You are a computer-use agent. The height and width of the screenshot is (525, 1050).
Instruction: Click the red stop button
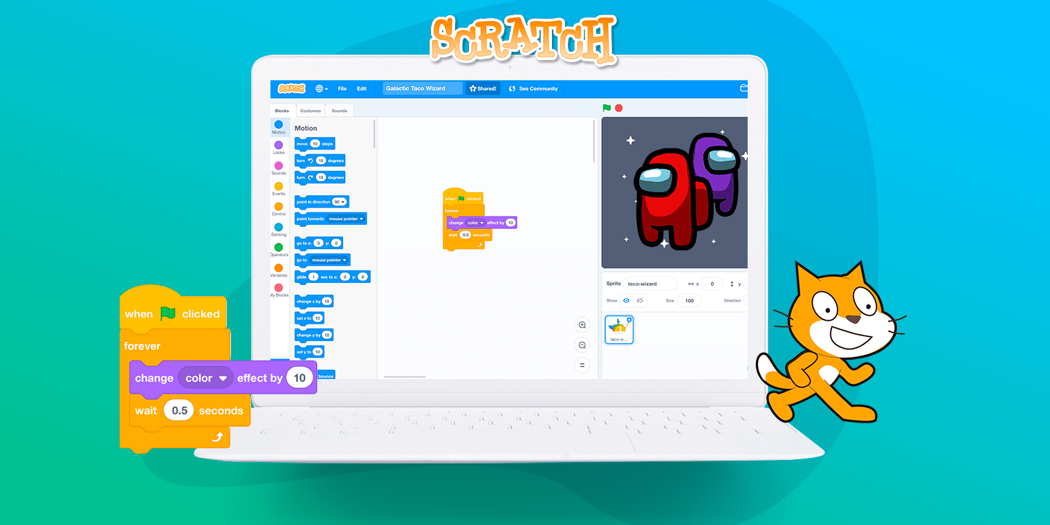click(619, 108)
